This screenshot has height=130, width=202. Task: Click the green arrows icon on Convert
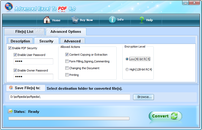click(174, 116)
